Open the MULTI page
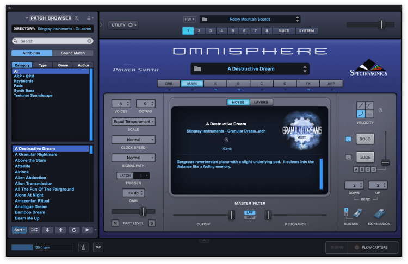408x264 pixels. pos(284,30)
